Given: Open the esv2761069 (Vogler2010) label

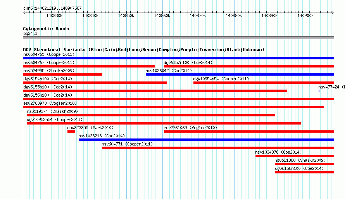Looking at the screenshot, I should 190,128.
